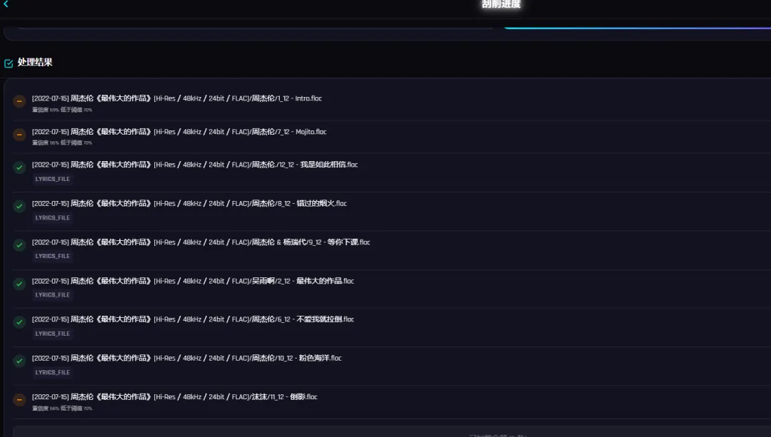Viewport: 771px width, 437px height.
Task: Click green success icon for 错过的烟火.flac
Action: coord(19,206)
